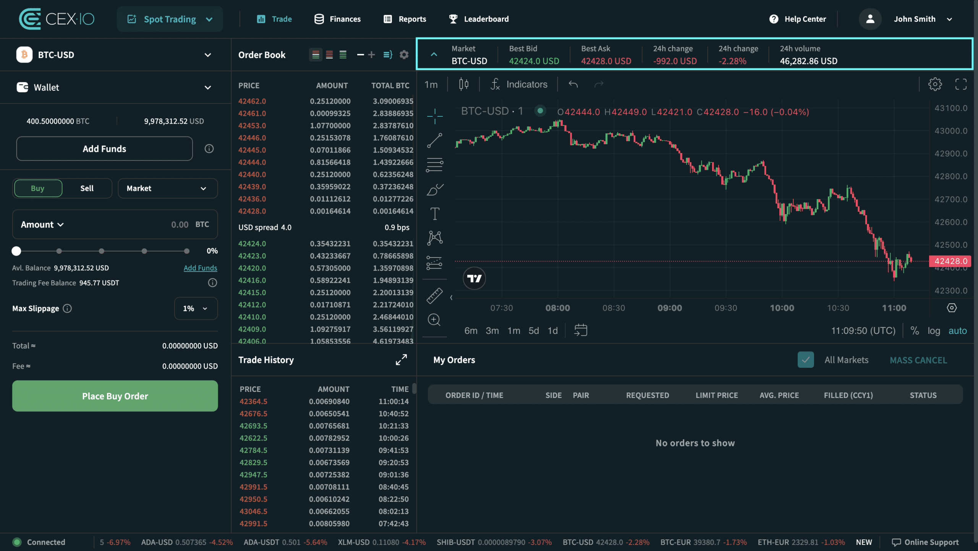The height and width of the screenshot is (551, 978).
Task: Open the Reports page
Action: point(405,19)
